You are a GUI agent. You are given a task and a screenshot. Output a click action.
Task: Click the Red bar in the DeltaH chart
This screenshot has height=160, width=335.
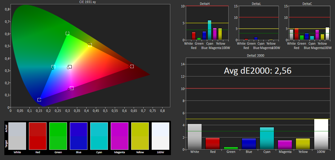(x=194, y=36)
